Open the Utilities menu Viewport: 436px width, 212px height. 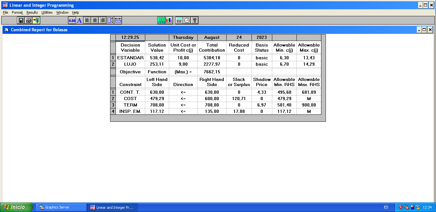(x=47, y=12)
